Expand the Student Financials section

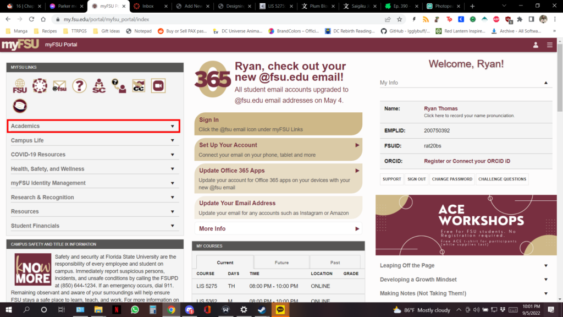[x=93, y=226]
